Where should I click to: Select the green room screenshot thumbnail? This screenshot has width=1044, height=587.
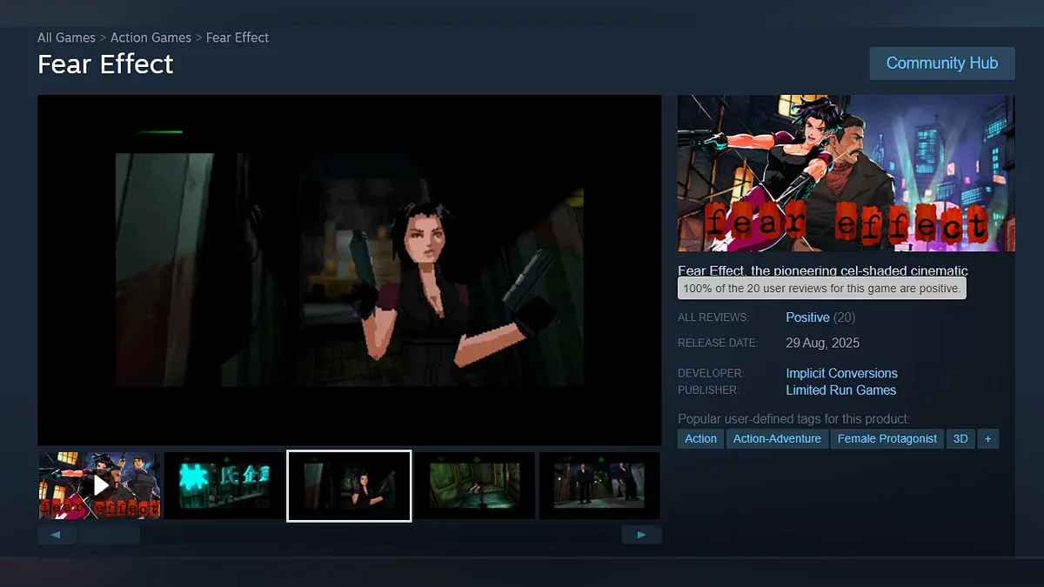click(474, 485)
